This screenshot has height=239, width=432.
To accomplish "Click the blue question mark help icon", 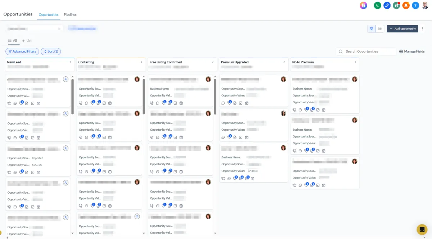I will [x=415, y=5].
